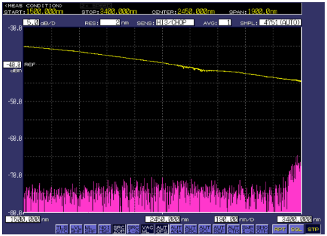Toggle the NOI MSK noise mask icon
The image size is (327, 236).
105,229
